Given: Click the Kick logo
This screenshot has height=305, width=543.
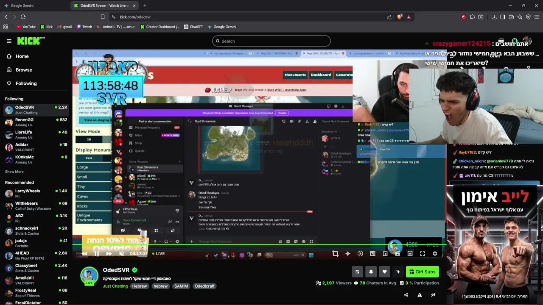Looking at the screenshot, I should [31, 41].
